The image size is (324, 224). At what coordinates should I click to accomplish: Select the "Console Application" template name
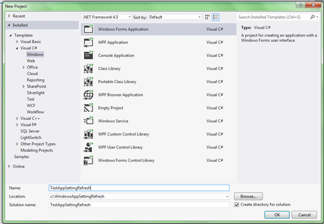tap(116, 56)
